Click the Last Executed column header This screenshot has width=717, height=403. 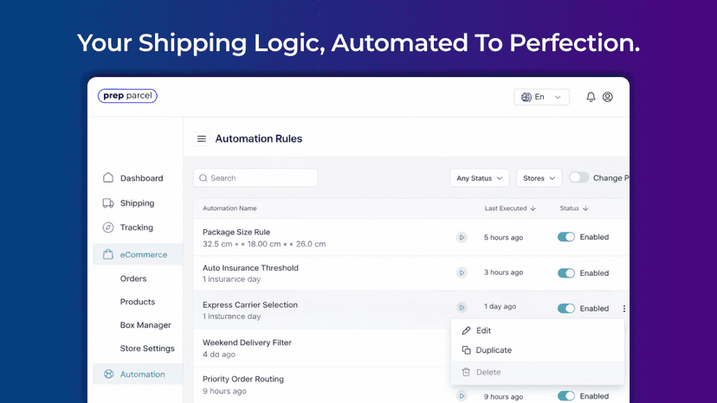506,208
